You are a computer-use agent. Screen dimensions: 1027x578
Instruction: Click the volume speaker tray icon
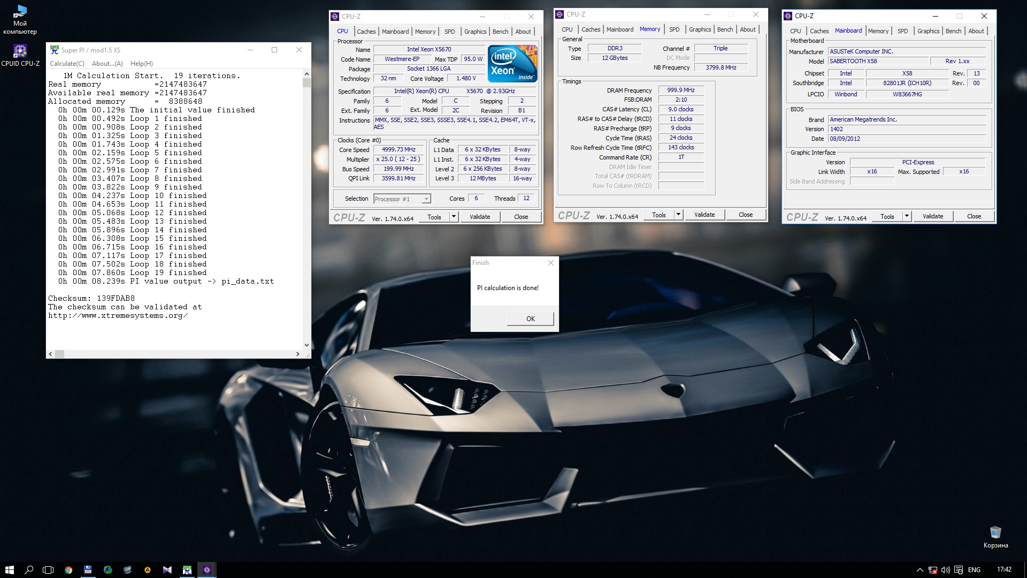pyautogui.click(x=945, y=570)
